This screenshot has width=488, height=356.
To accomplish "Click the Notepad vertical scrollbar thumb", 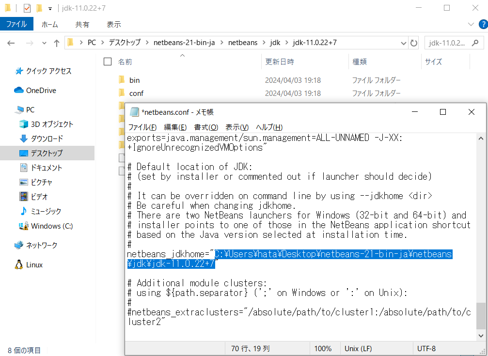I will click(x=481, y=315).
